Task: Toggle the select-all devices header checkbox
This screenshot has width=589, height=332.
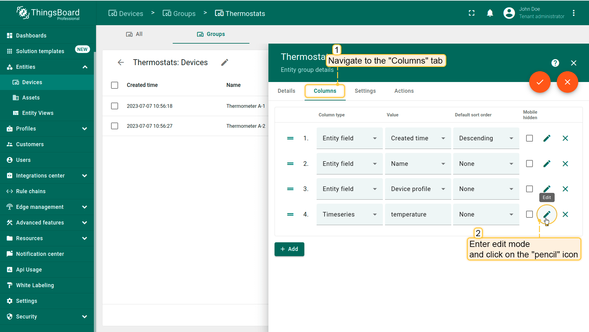Action: tap(114, 85)
